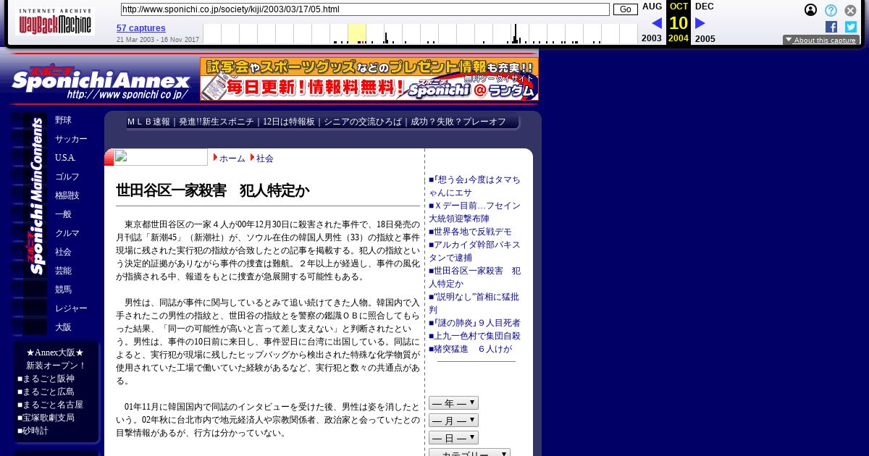Select year 2003 in the timeline

652,38
